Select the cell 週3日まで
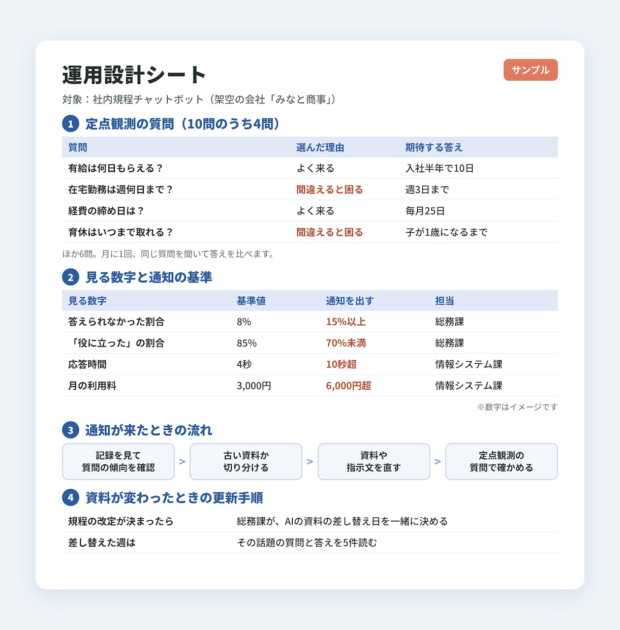Screen dimensions: 620x630 click(427, 190)
